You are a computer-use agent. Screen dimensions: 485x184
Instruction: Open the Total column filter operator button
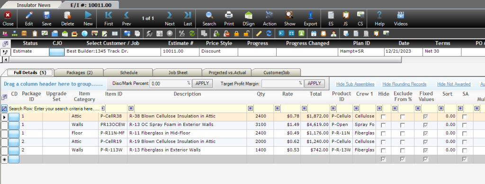coord(305,108)
